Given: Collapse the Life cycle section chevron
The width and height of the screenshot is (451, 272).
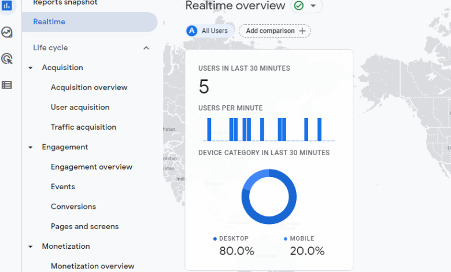Looking at the screenshot, I should coord(146,48).
